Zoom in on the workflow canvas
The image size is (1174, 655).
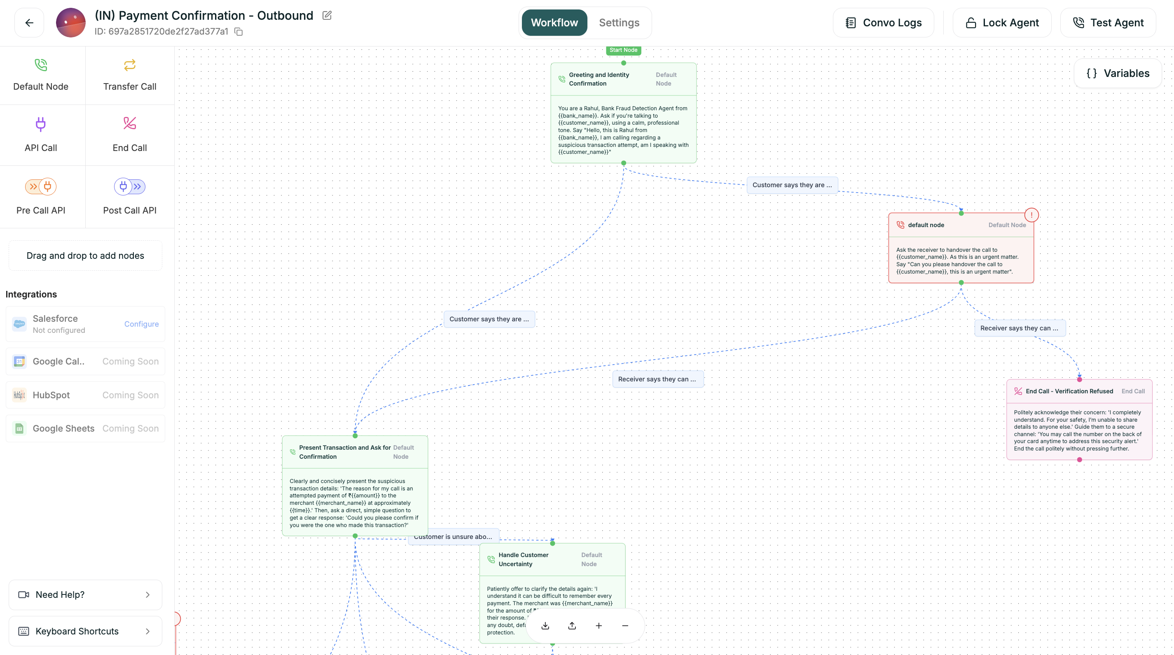599,625
